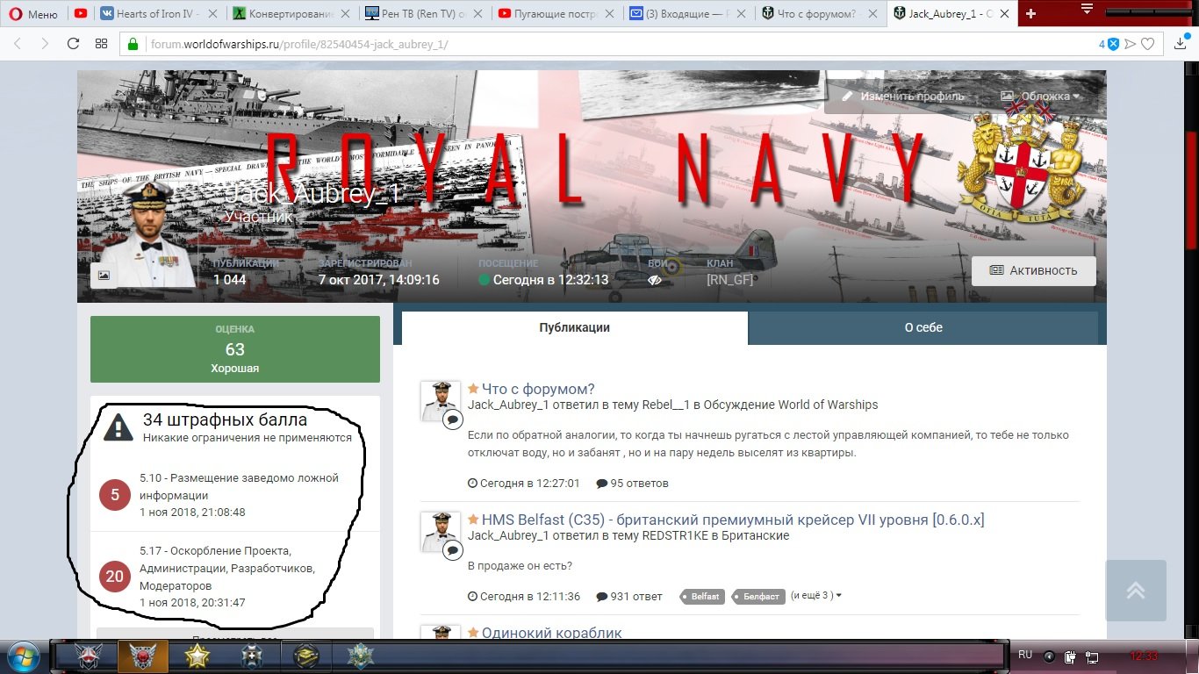This screenshot has height=674, width=1199.
Task: Switch to the Что с форумом? browser tab
Action: [x=822, y=14]
